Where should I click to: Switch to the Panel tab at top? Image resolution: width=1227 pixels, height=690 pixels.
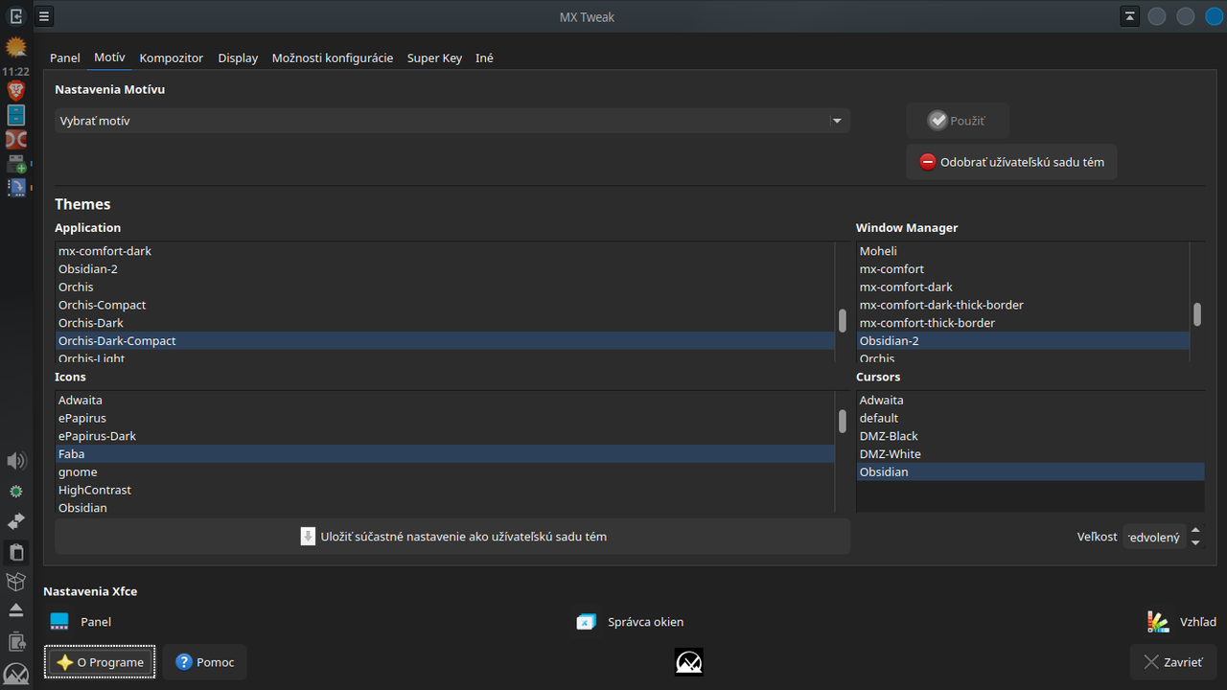[65, 57]
